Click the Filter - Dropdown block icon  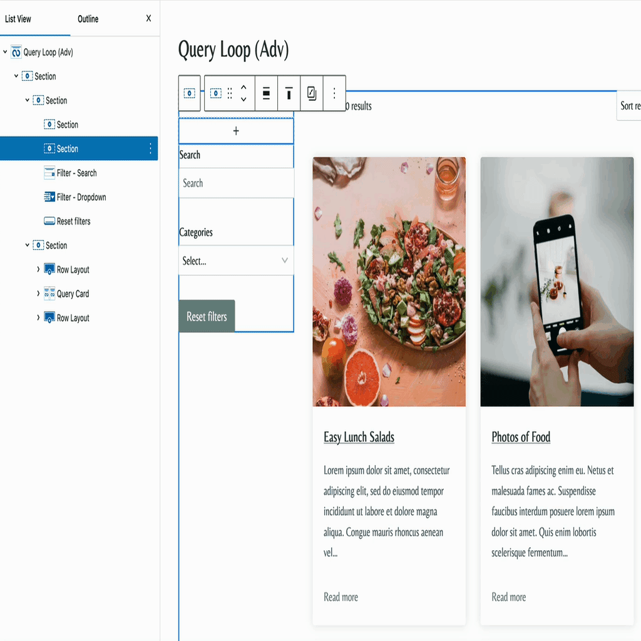[x=49, y=197]
